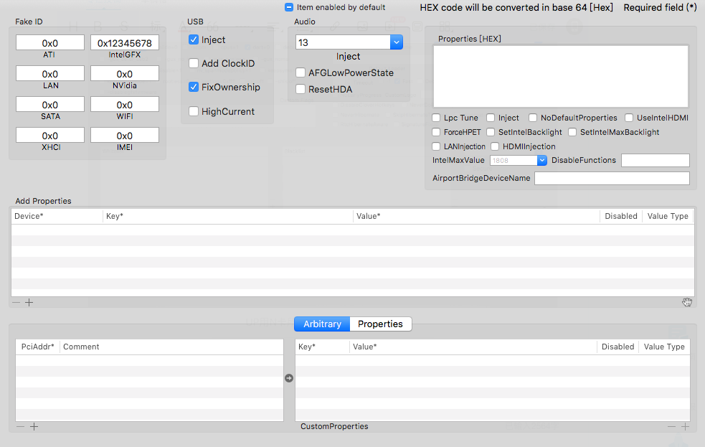
Task: Click the Value* header in custom properties table
Action: (473, 347)
